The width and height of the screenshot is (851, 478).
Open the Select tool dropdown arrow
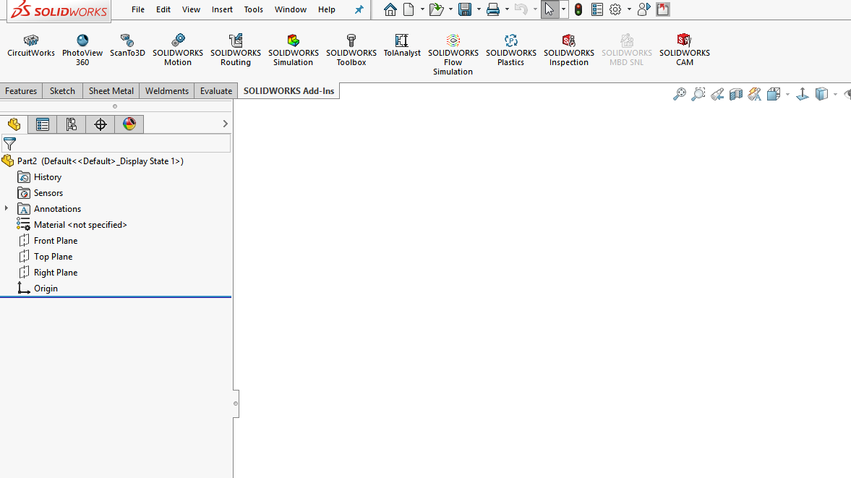563,9
